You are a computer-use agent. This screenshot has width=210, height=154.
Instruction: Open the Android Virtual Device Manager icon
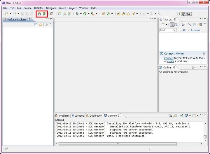click(44, 14)
